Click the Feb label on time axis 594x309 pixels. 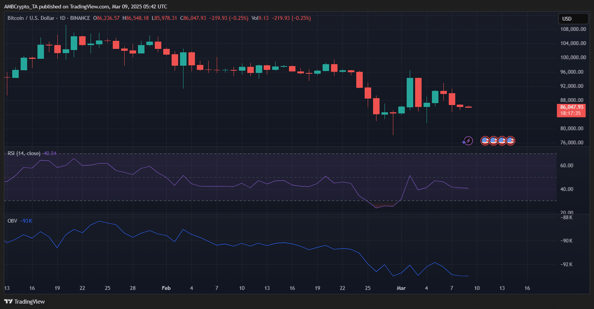pyautogui.click(x=166, y=288)
